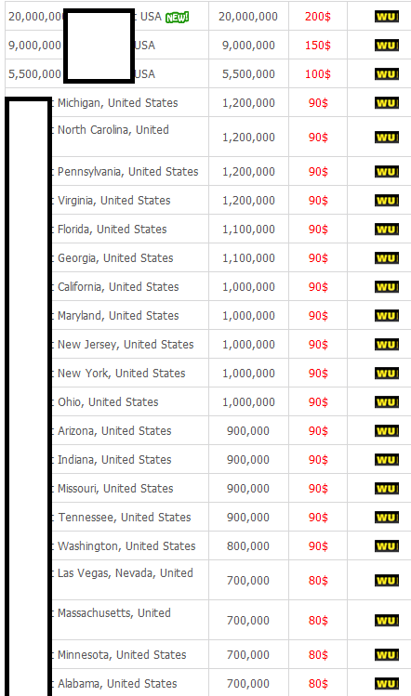
Task: Open the Massachusetts, United listing
Action: (x=114, y=613)
